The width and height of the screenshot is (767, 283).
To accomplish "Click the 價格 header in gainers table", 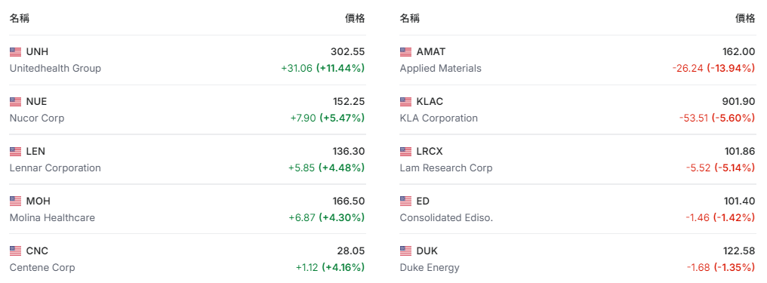I will click(355, 19).
